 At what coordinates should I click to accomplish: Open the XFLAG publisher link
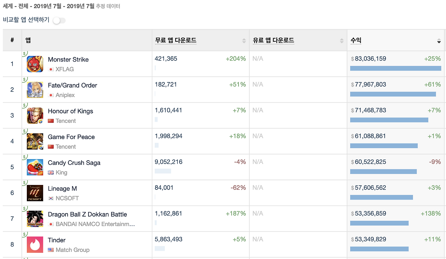pyautogui.click(x=65, y=69)
